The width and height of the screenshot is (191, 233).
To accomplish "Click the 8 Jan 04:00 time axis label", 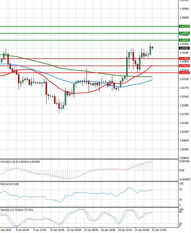I will (22, 230).
